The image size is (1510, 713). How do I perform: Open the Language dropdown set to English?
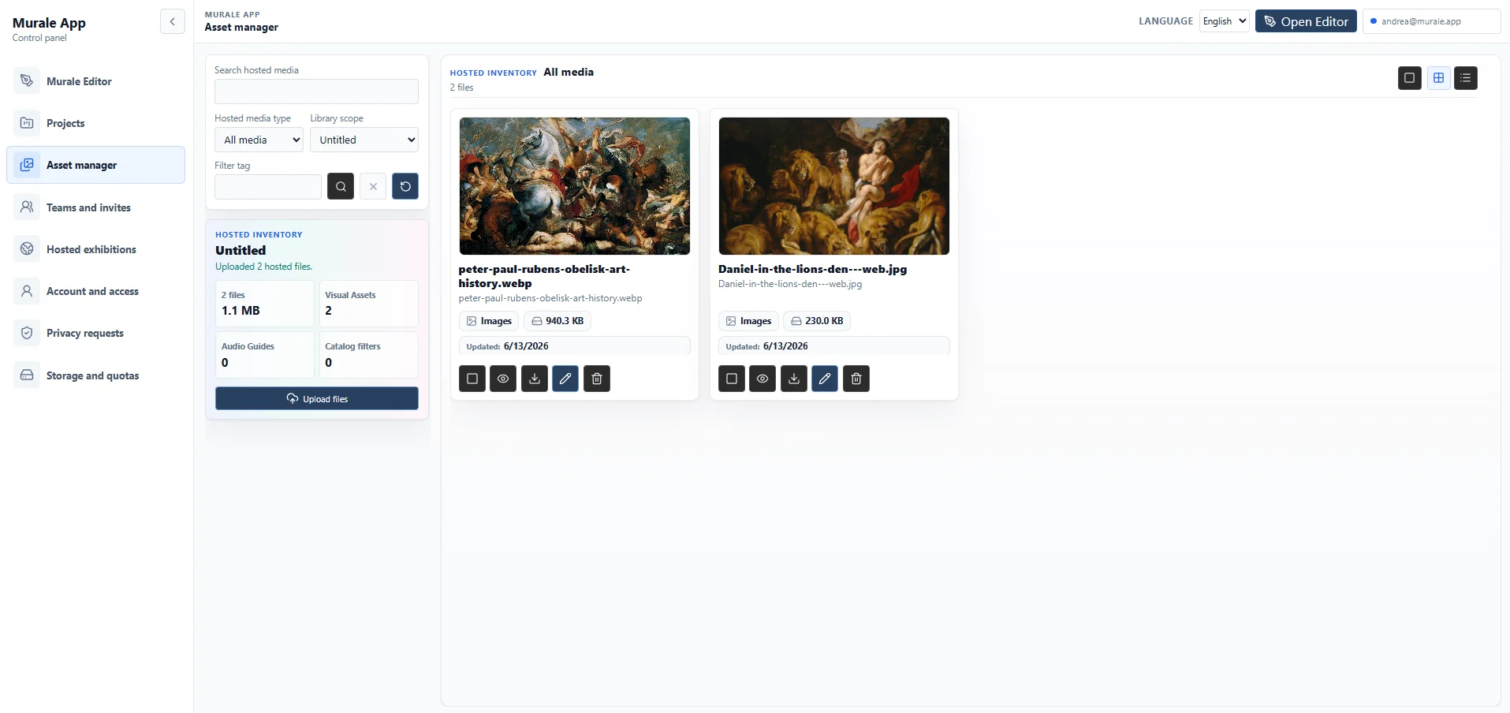pos(1224,21)
